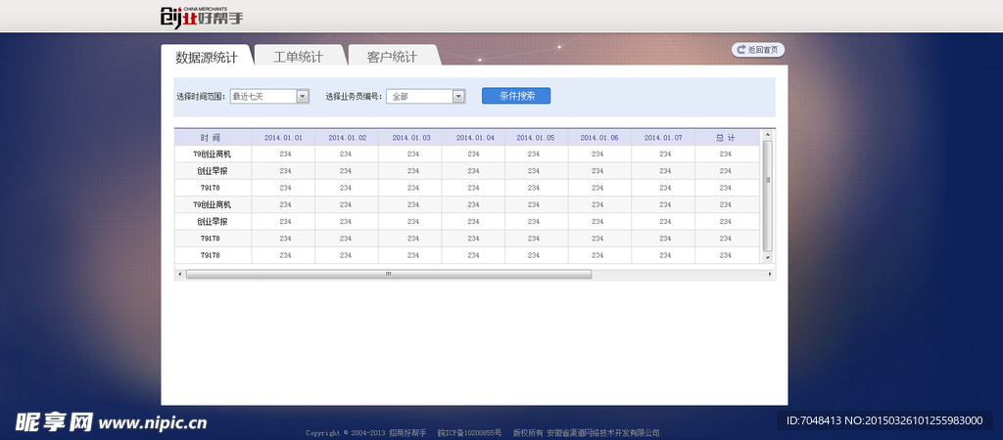Click the 时间 column header
Viewport: 1003px width, 440px height.
(212, 138)
